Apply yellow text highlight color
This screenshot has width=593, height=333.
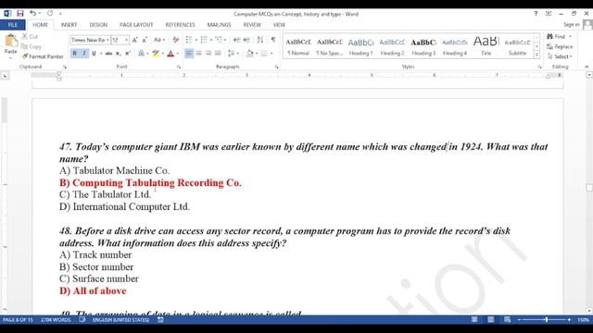click(156, 54)
